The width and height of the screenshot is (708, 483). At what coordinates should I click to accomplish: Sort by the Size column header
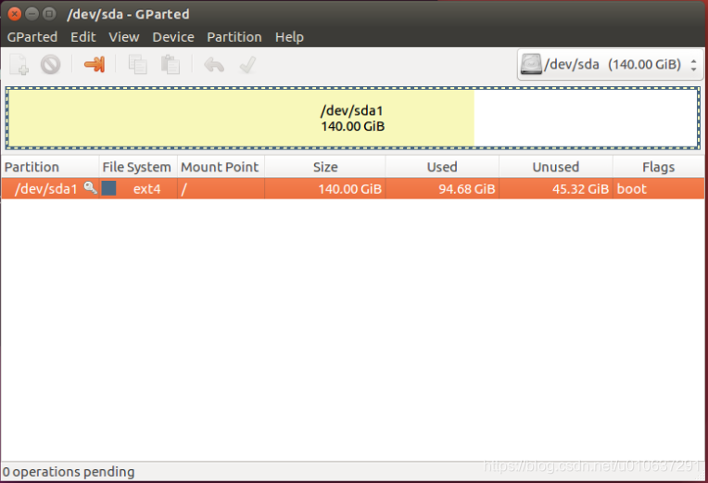tap(325, 167)
